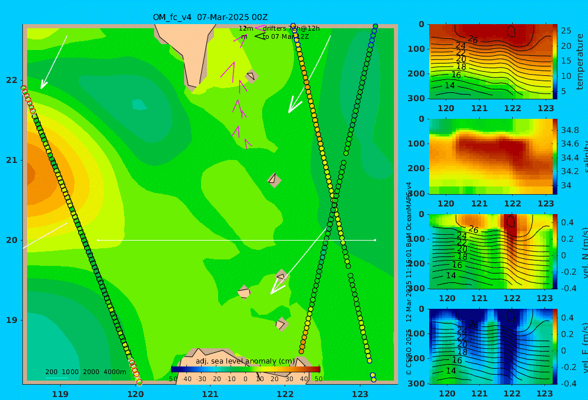Click the 'drifters 72h@12h' legend text

click(x=292, y=28)
